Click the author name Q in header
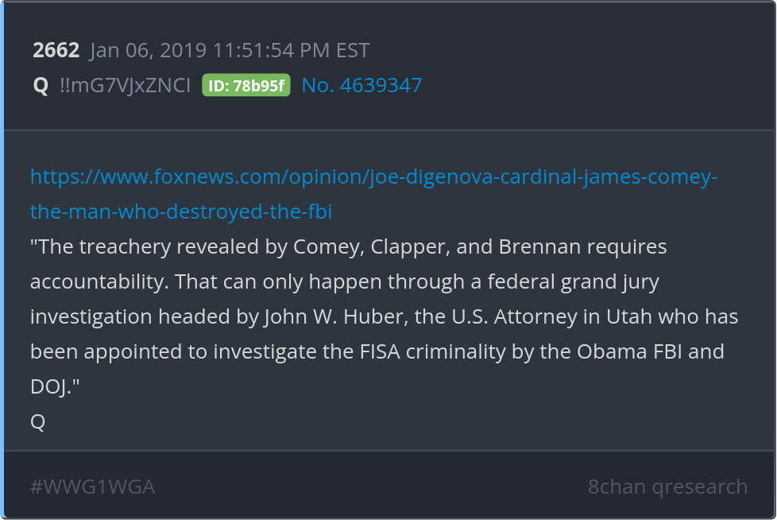Image resolution: width=777 pixels, height=520 pixels. (41, 86)
